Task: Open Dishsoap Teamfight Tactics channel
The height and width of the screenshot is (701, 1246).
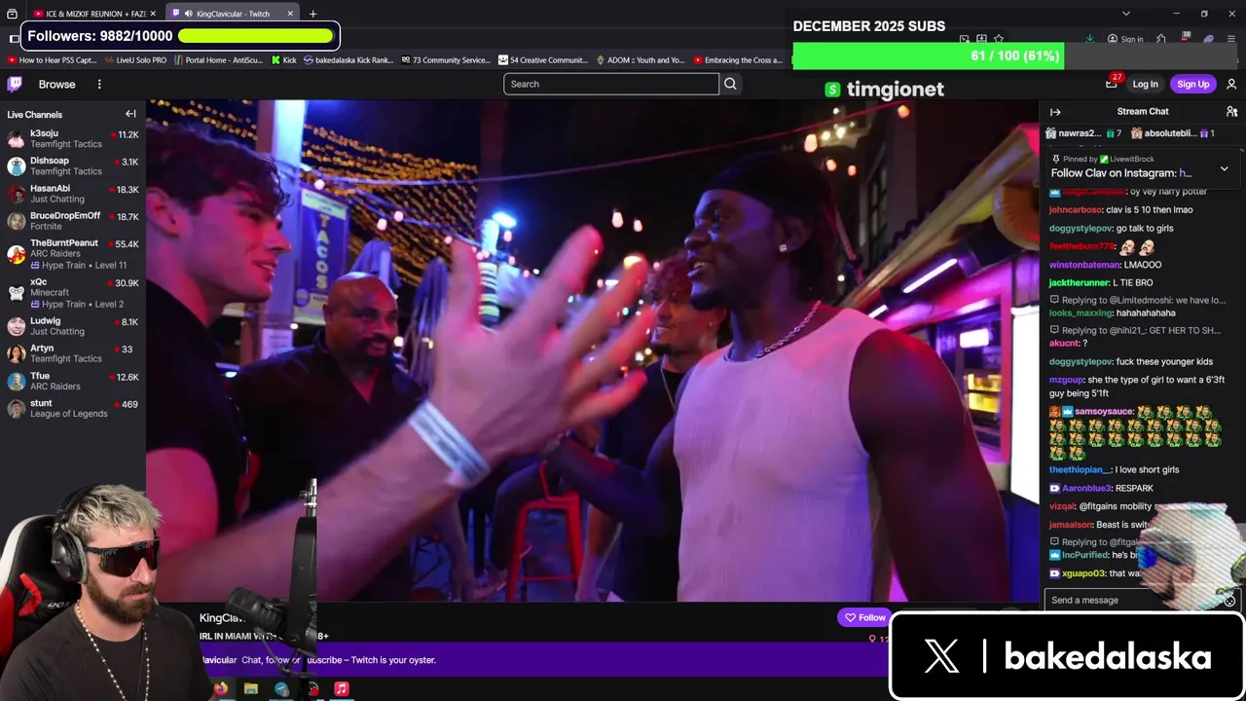Action: click(x=73, y=166)
